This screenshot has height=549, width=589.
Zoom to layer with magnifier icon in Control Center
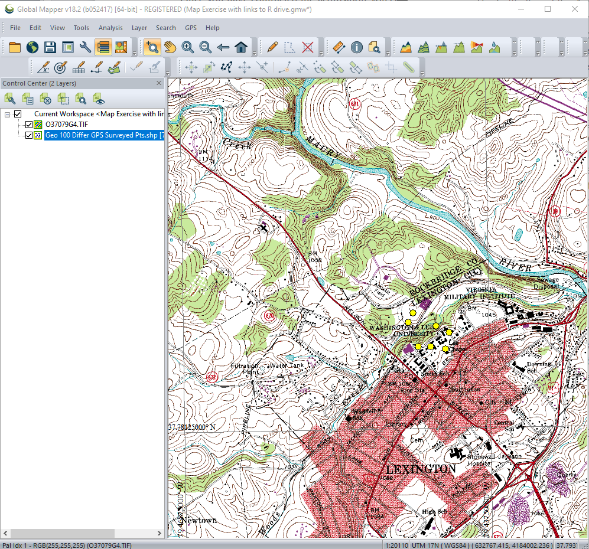click(81, 99)
